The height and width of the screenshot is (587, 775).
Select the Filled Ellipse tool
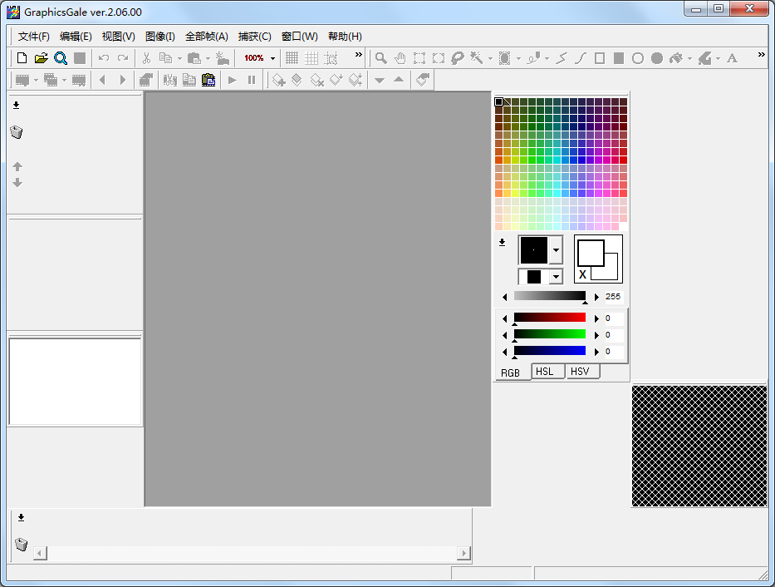coord(657,58)
